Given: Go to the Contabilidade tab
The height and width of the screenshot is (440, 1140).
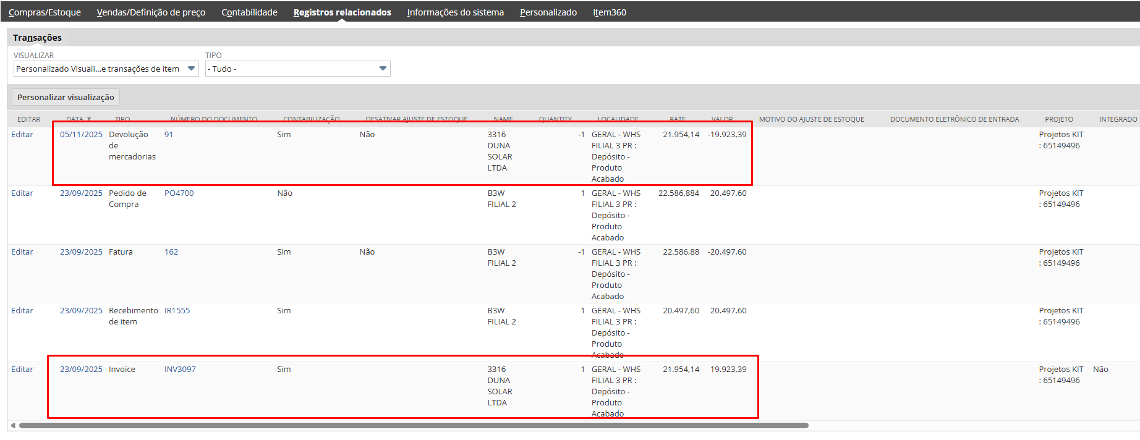Looking at the screenshot, I should point(249,12).
